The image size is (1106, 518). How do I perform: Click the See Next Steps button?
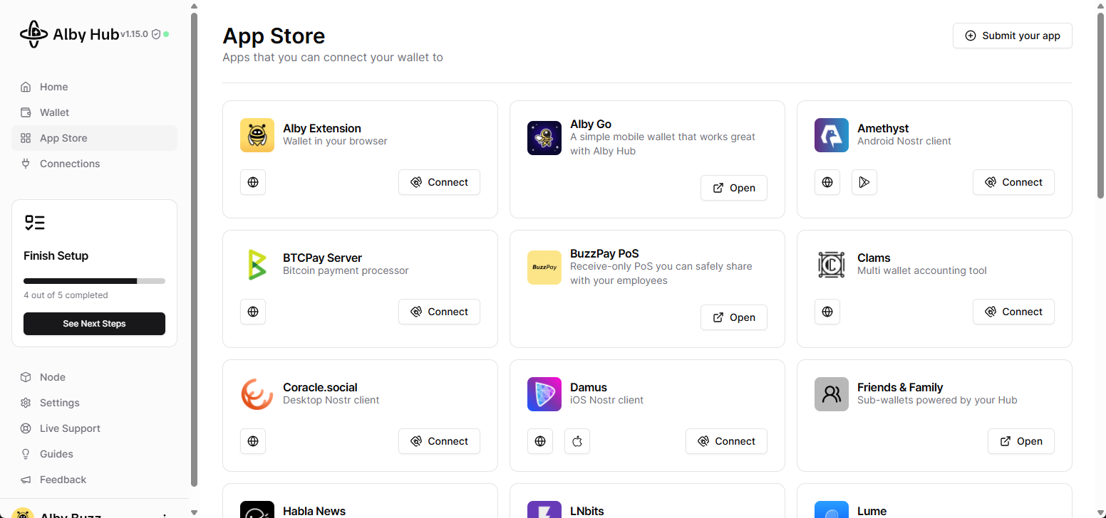click(x=94, y=324)
